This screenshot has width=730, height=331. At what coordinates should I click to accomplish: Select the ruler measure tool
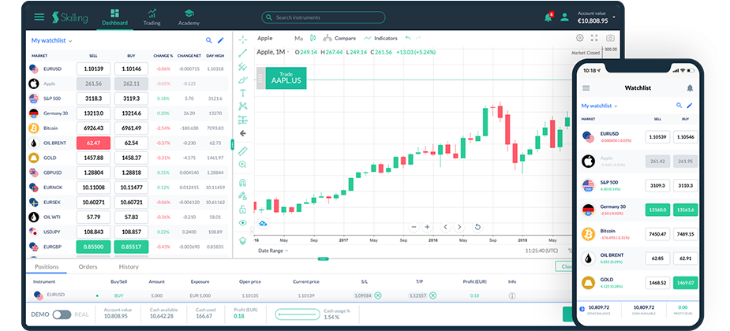point(242,151)
